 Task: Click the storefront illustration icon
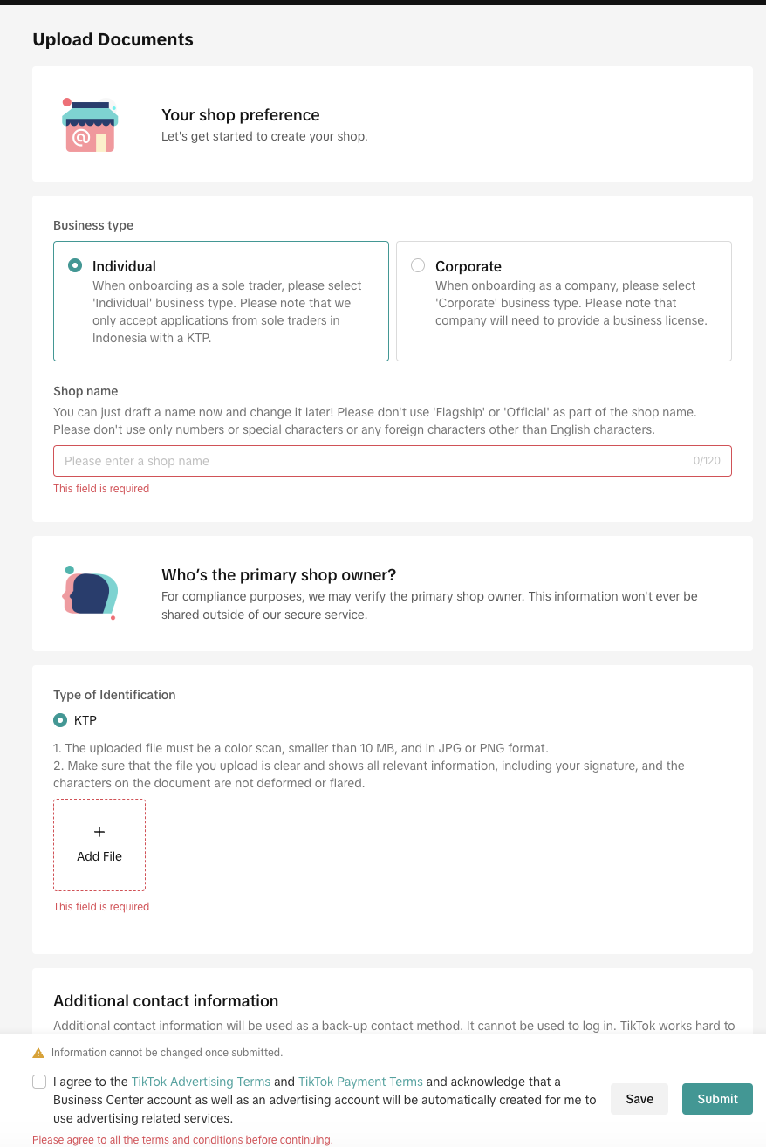(90, 126)
